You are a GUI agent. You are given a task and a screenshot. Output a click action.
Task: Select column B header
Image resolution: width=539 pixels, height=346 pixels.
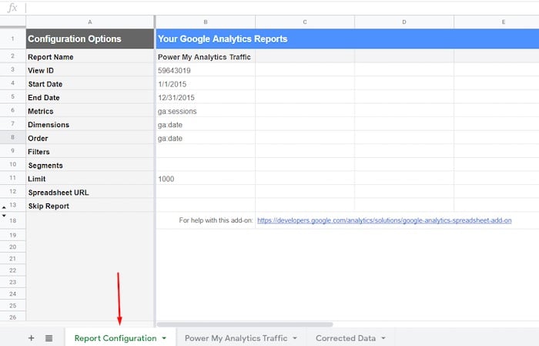tap(206, 22)
